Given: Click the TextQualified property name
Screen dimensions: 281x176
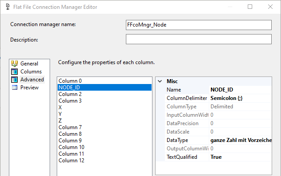Looking at the screenshot, I should (182, 157).
